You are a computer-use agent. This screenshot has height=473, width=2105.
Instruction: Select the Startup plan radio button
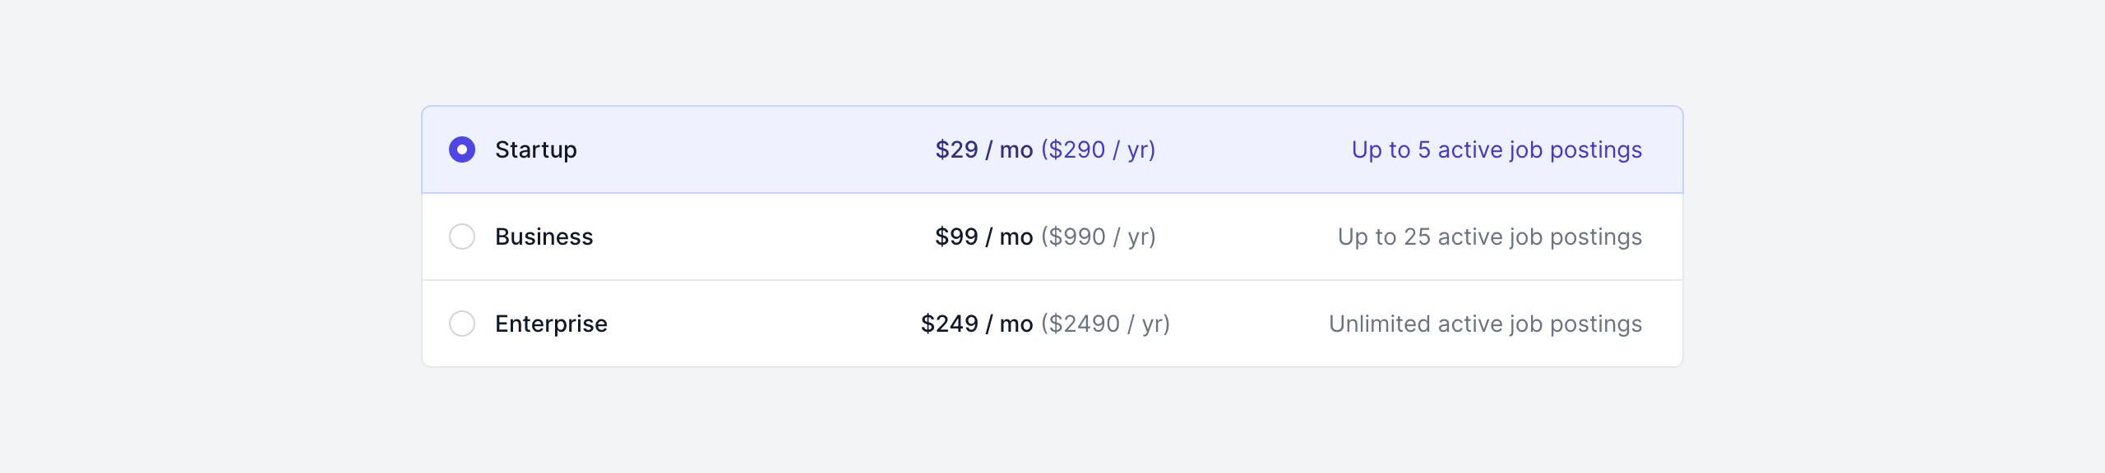tap(462, 149)
